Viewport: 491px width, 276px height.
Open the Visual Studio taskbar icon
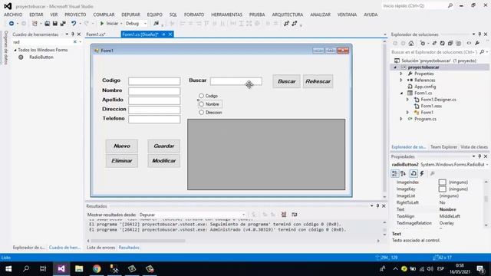point(61,269)
